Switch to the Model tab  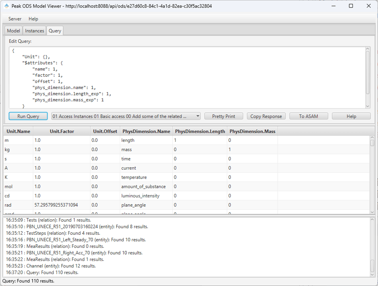[x=14, y=31]
